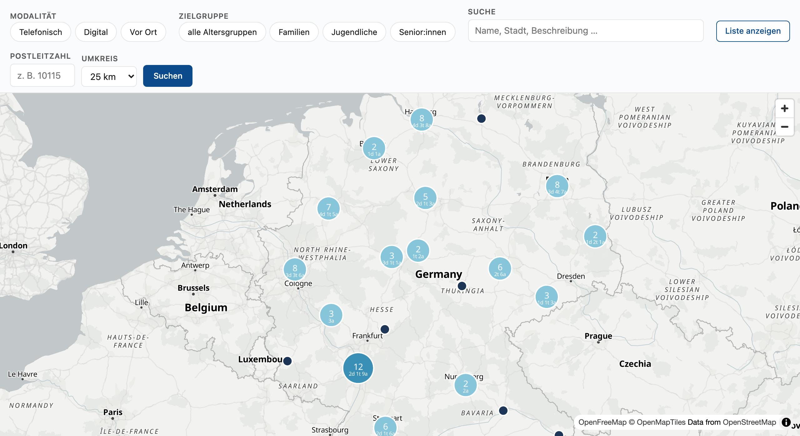Click the name/city search field
The image size is (800, 436).
click(586, 31)
